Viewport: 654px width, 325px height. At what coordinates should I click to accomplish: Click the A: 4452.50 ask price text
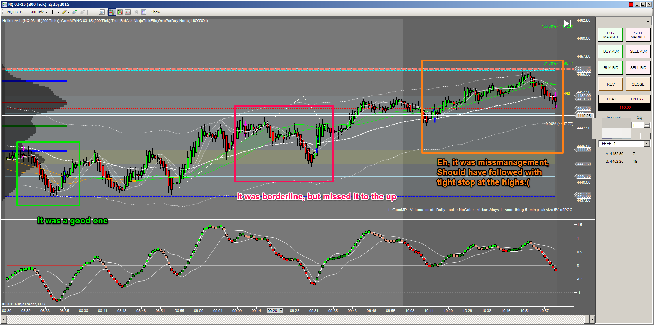pyautogui.click(x=615, y=154)
